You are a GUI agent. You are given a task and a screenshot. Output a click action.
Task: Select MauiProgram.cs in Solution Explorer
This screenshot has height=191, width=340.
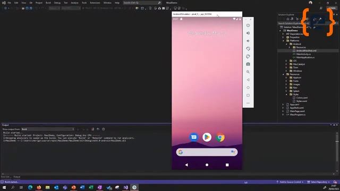pos(297,115)
